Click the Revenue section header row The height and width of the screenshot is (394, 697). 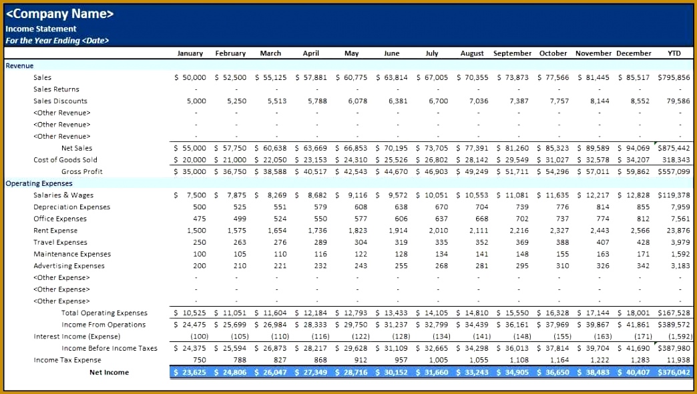pyautogui.click(x=18, y=65)
